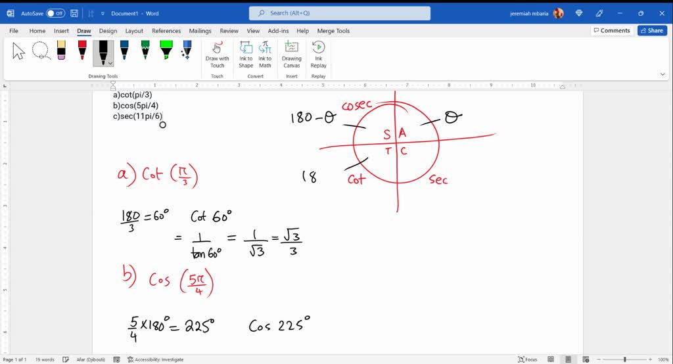Click the tab stop selector
Screen dimensions: 673x364
(x=5, y=86)
